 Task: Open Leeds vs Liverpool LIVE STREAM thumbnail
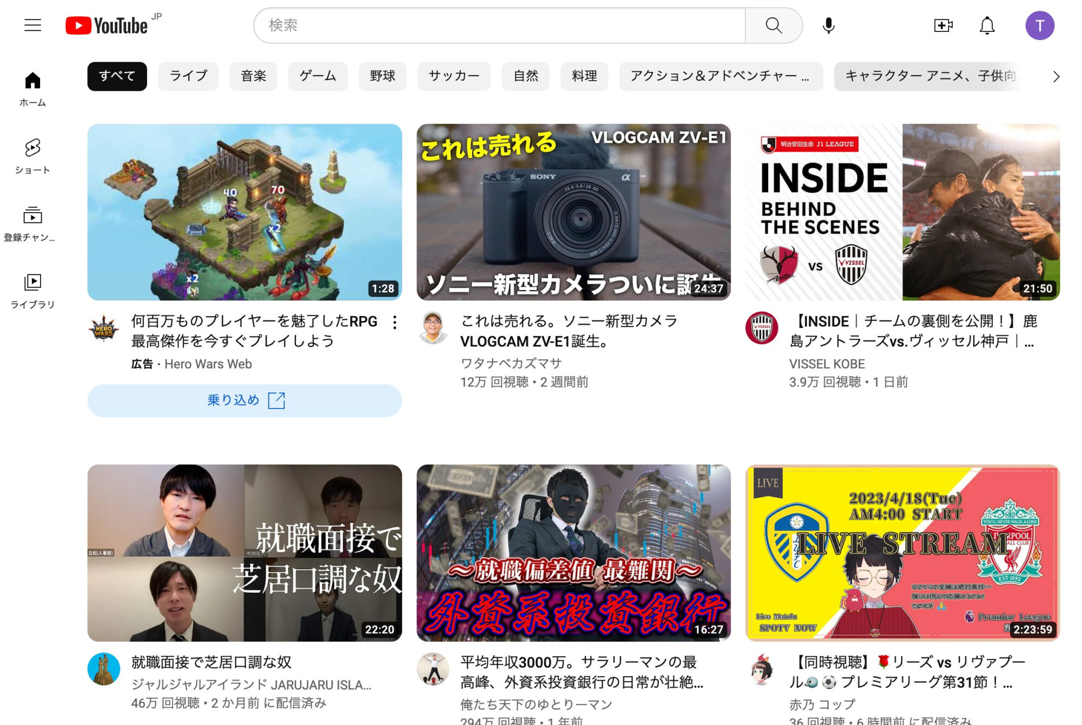click(902, 553)
